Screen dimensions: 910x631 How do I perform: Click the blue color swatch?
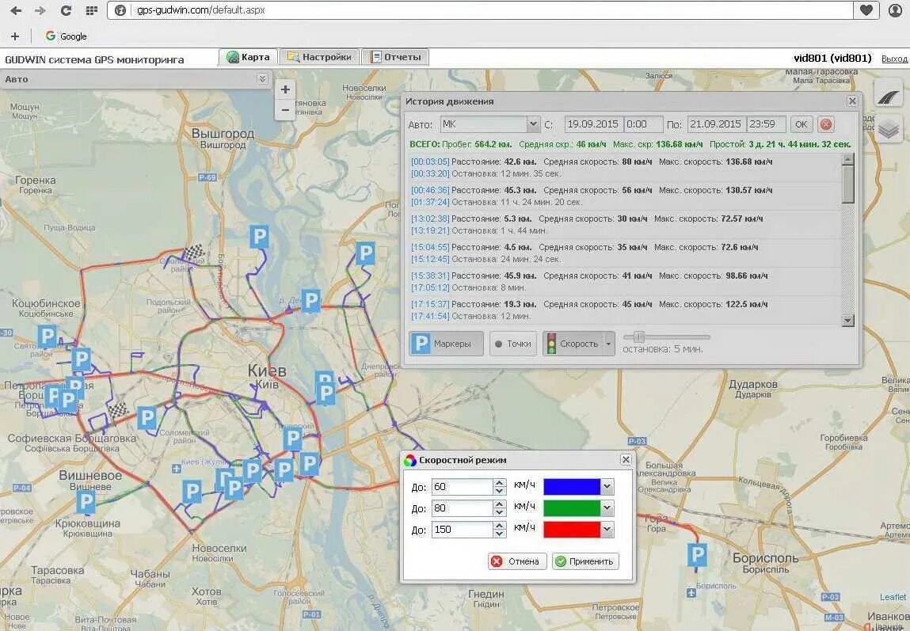pyautogui.click(x=572, y=487)
